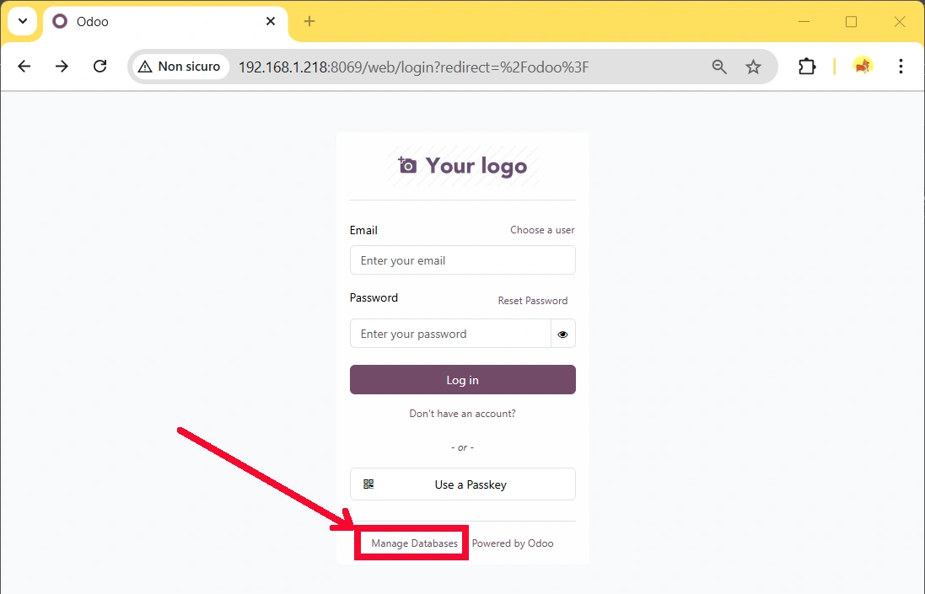Click the Odoo favicon in the browser tab
Viewport: 925px width, 594px height.
(x=59, y=21)
